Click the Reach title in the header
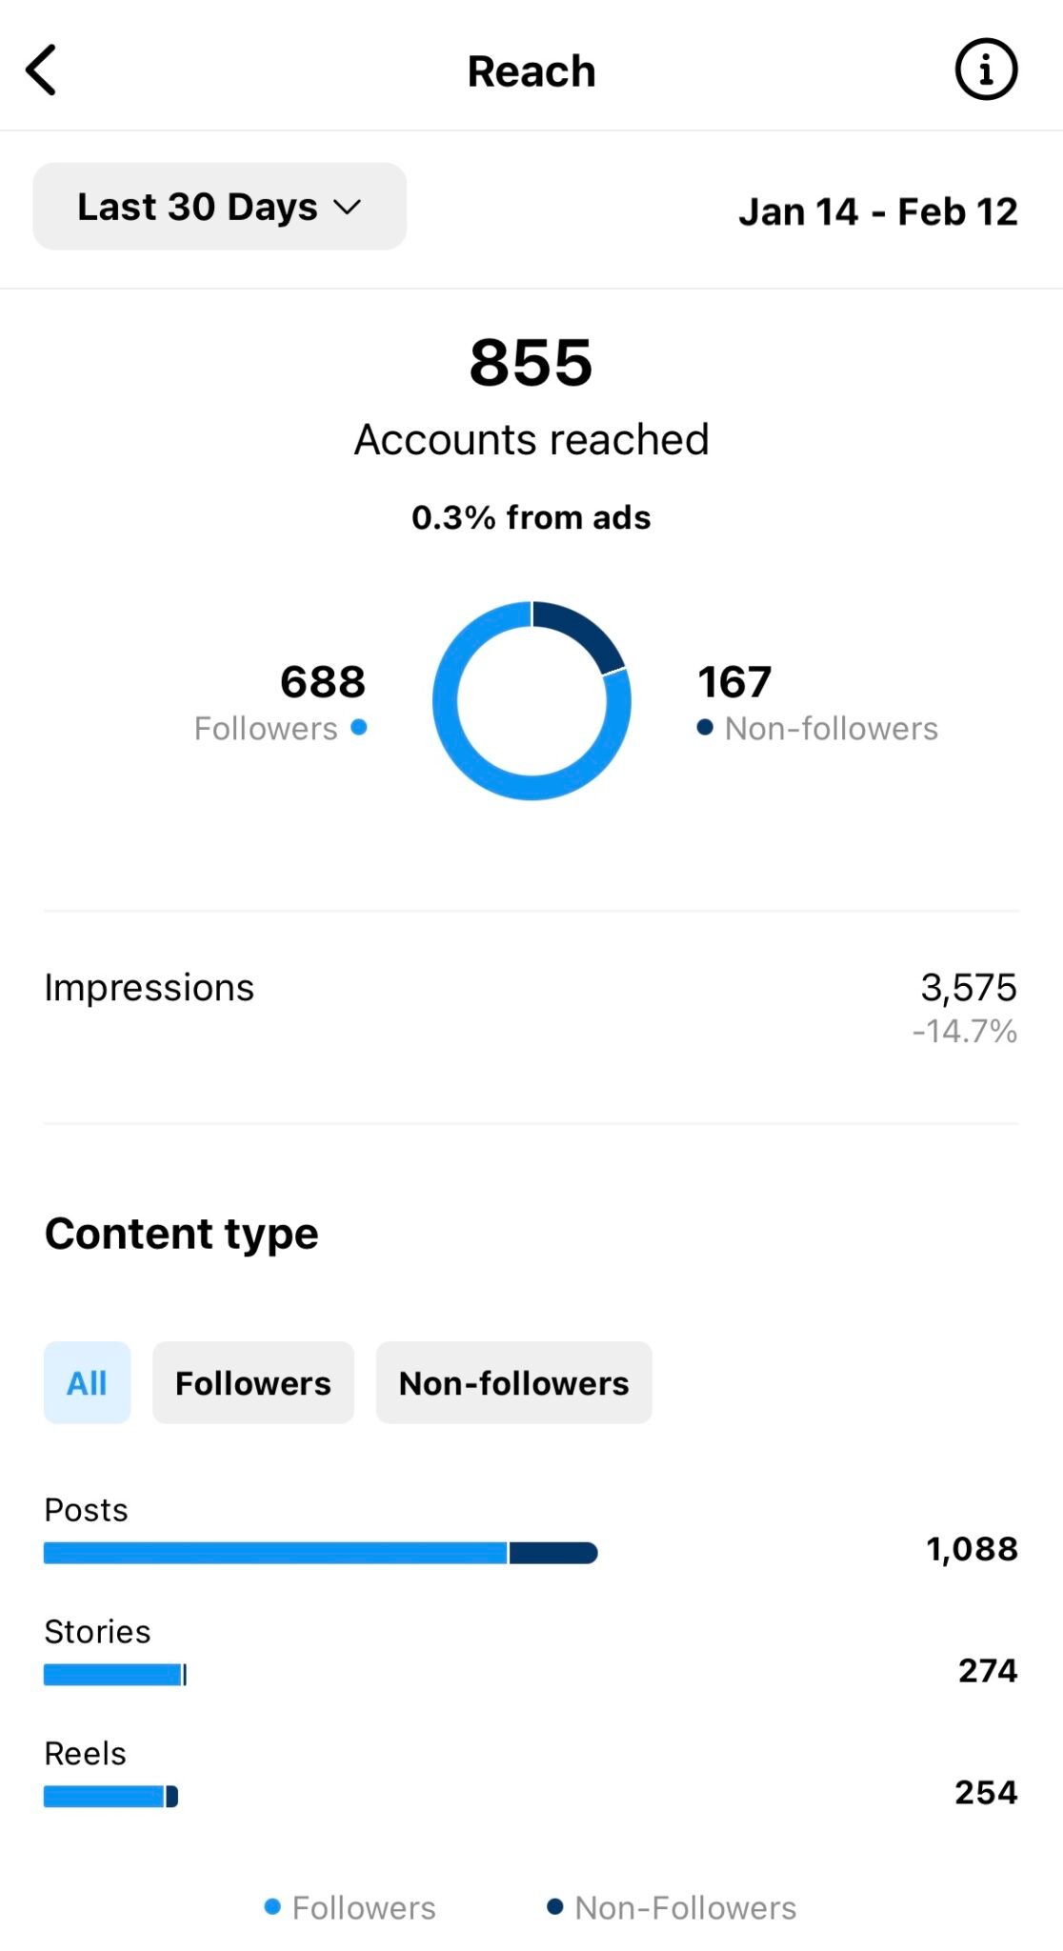 (531, 70)
